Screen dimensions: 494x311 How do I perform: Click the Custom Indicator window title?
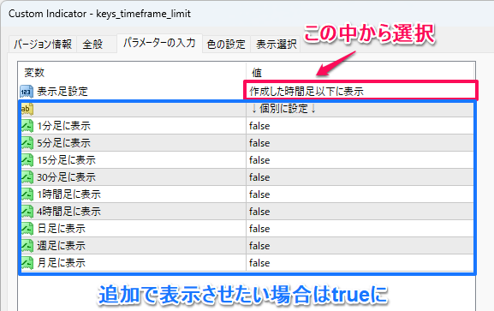(x=99, y=14)
